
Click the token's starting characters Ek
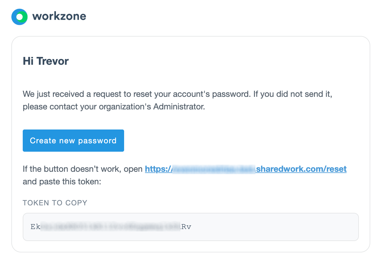pyautogui.click(x=35, y=227)
